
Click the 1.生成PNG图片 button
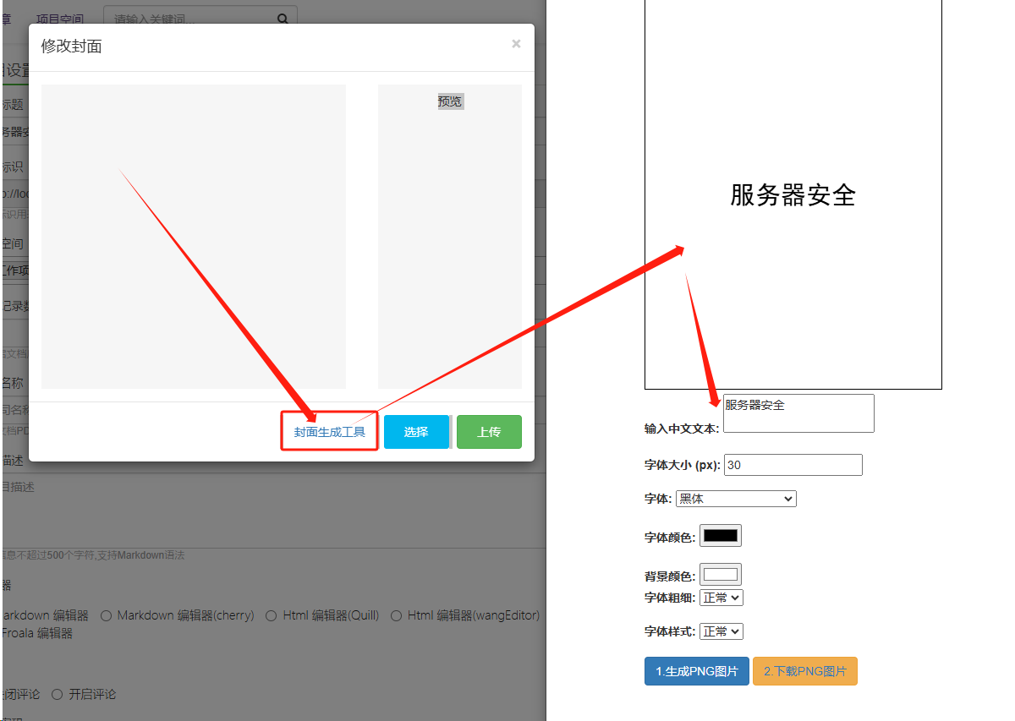coord(696,671)
